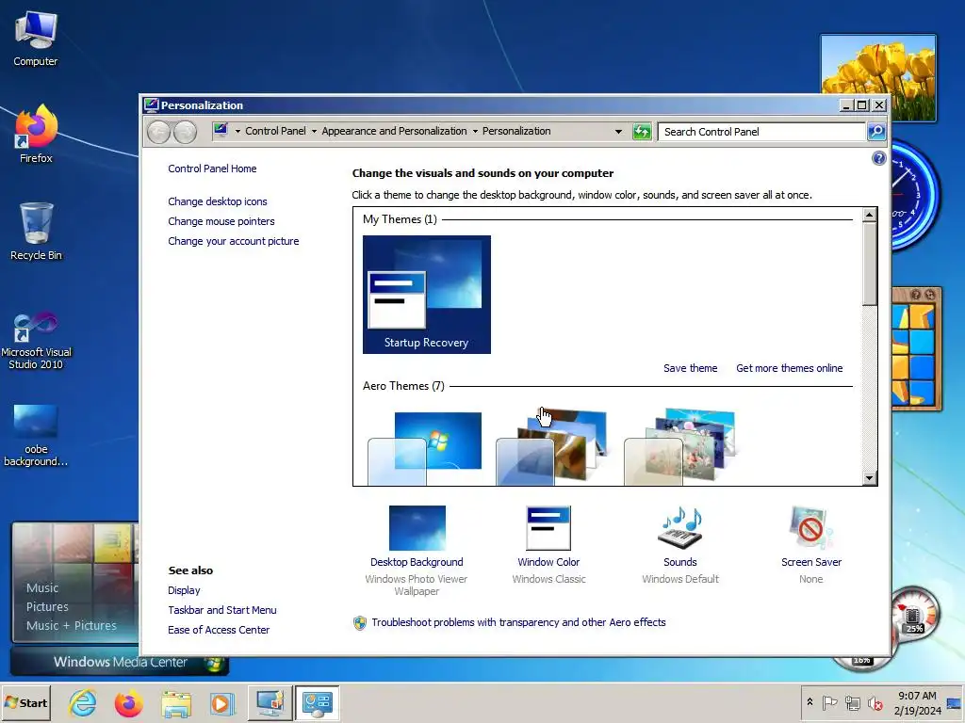This screenshot has width=965, height=723.
Task: Click the Appearance and Personalization breadcrumb
Action: click(394, 131)
